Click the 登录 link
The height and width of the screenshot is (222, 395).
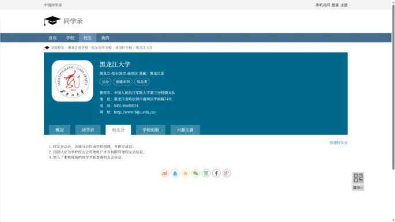(x=335, y=5)
